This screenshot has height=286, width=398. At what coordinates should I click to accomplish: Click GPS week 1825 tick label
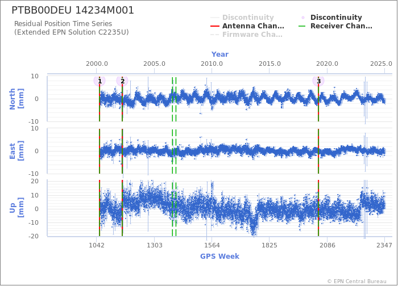tap(270, 245)
